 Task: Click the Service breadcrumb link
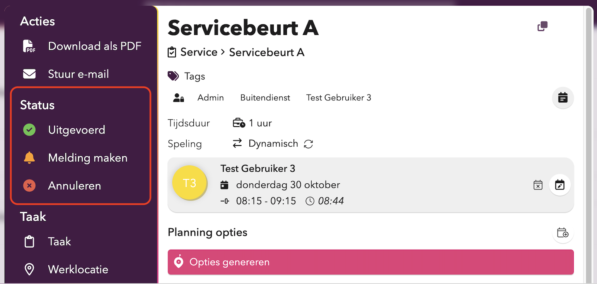click(x=199, y=52)
